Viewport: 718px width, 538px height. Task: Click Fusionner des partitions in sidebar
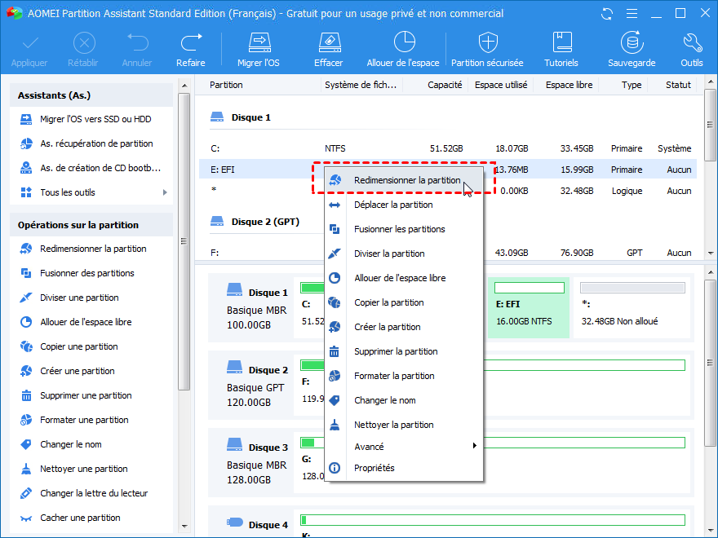point(86,273)
